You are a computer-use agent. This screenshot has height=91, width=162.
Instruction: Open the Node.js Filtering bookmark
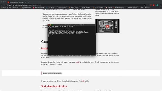tap(13, 8)
